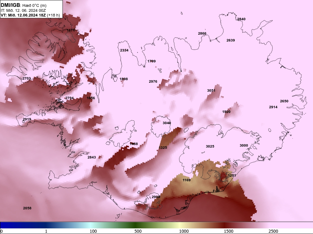Image resolution: width=313 pixels, height=234 pixels.
Task: Click the 2840 value in northeast
Action: tap(241, 19)
